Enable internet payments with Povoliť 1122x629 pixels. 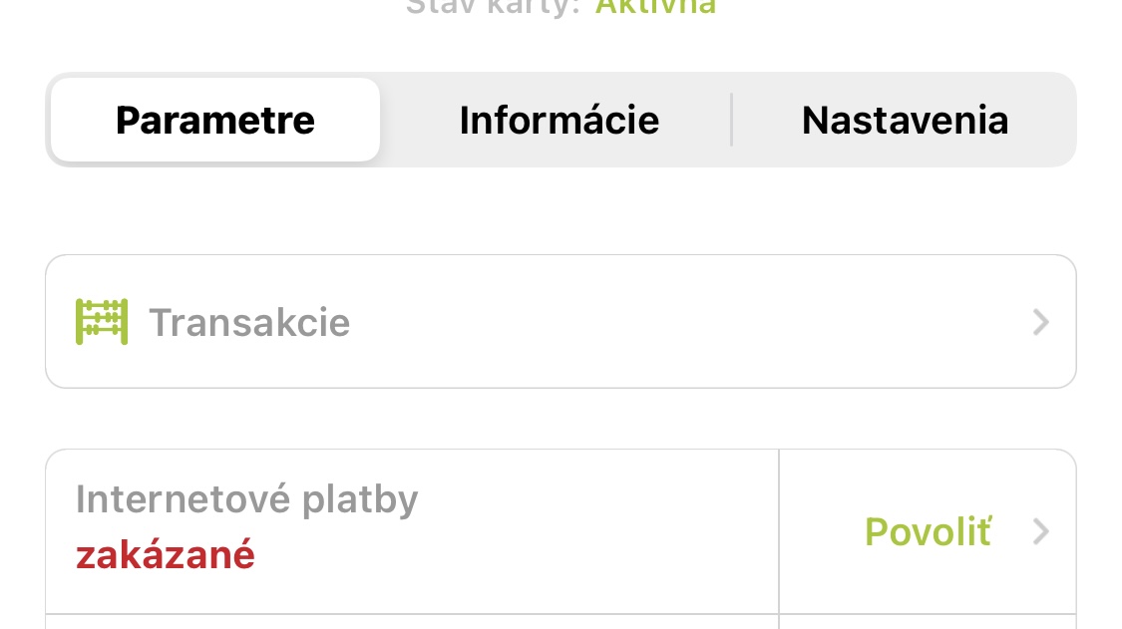click(x=928, y=532)
